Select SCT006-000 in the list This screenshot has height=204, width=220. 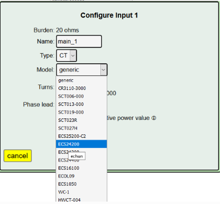[81, 96]
